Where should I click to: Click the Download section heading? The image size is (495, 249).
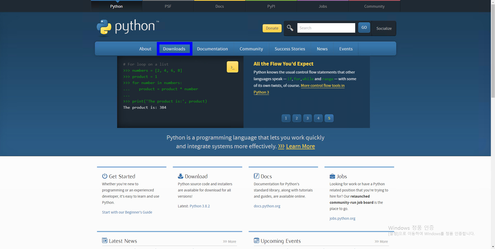tap(196, 176)
